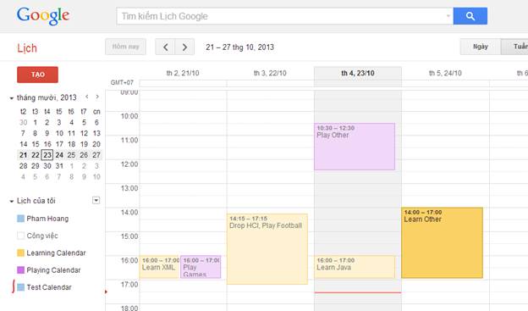The width and height of the screenshot is (528, 311).
Task: Click the Hôm nay today button
Action: [x=125, y=47]
